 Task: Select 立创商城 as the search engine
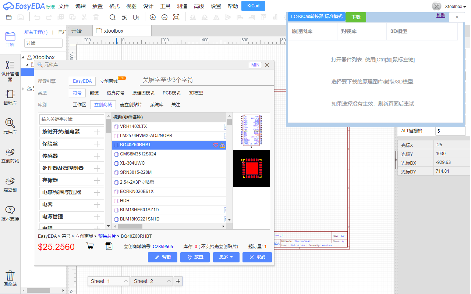pyautogui.click(x=109, y=81)
